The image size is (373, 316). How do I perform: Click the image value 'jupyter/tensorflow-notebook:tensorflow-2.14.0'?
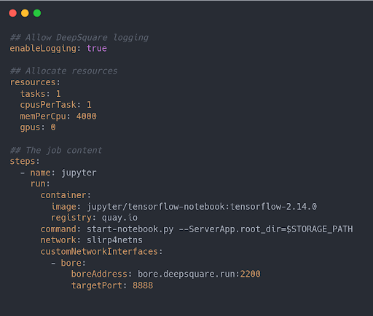click(202, 207)
